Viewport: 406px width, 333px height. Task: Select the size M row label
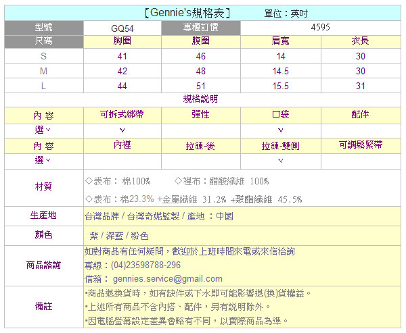coord(43,71)
